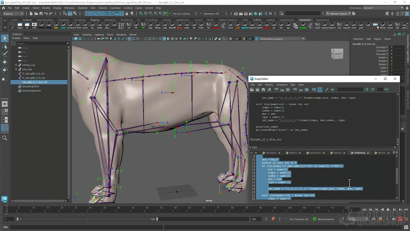Toggle show line numbers in Script Editor

click(x=319, y=90)
